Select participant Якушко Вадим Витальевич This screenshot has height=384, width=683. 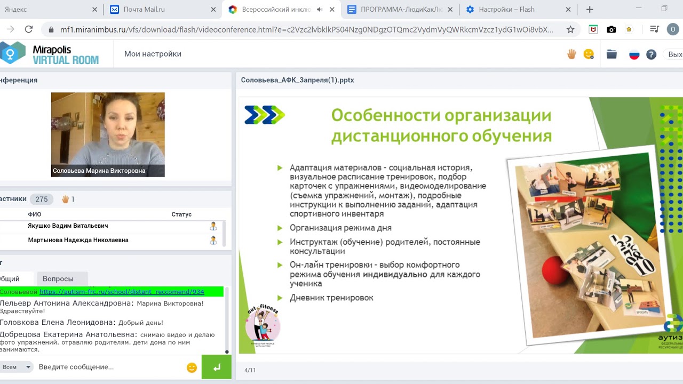68,226
